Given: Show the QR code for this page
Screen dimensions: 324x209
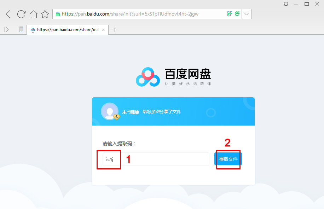Looking at the screenshot, I should point(229,14).
